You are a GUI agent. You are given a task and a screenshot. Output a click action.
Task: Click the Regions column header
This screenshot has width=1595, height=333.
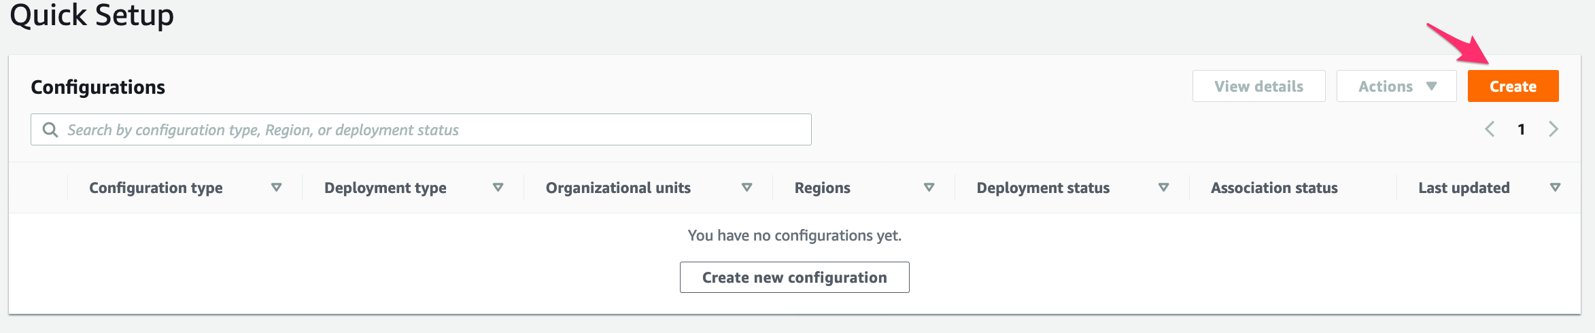coord(822,188)
